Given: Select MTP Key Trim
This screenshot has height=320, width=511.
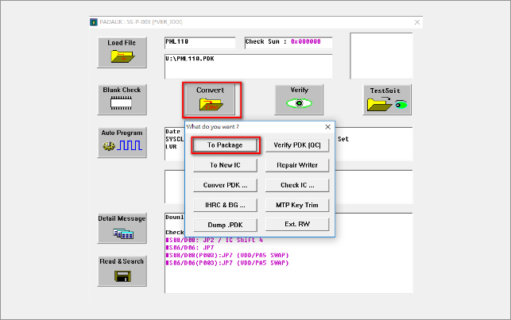Looking at the screenshot, I should 296,205.
